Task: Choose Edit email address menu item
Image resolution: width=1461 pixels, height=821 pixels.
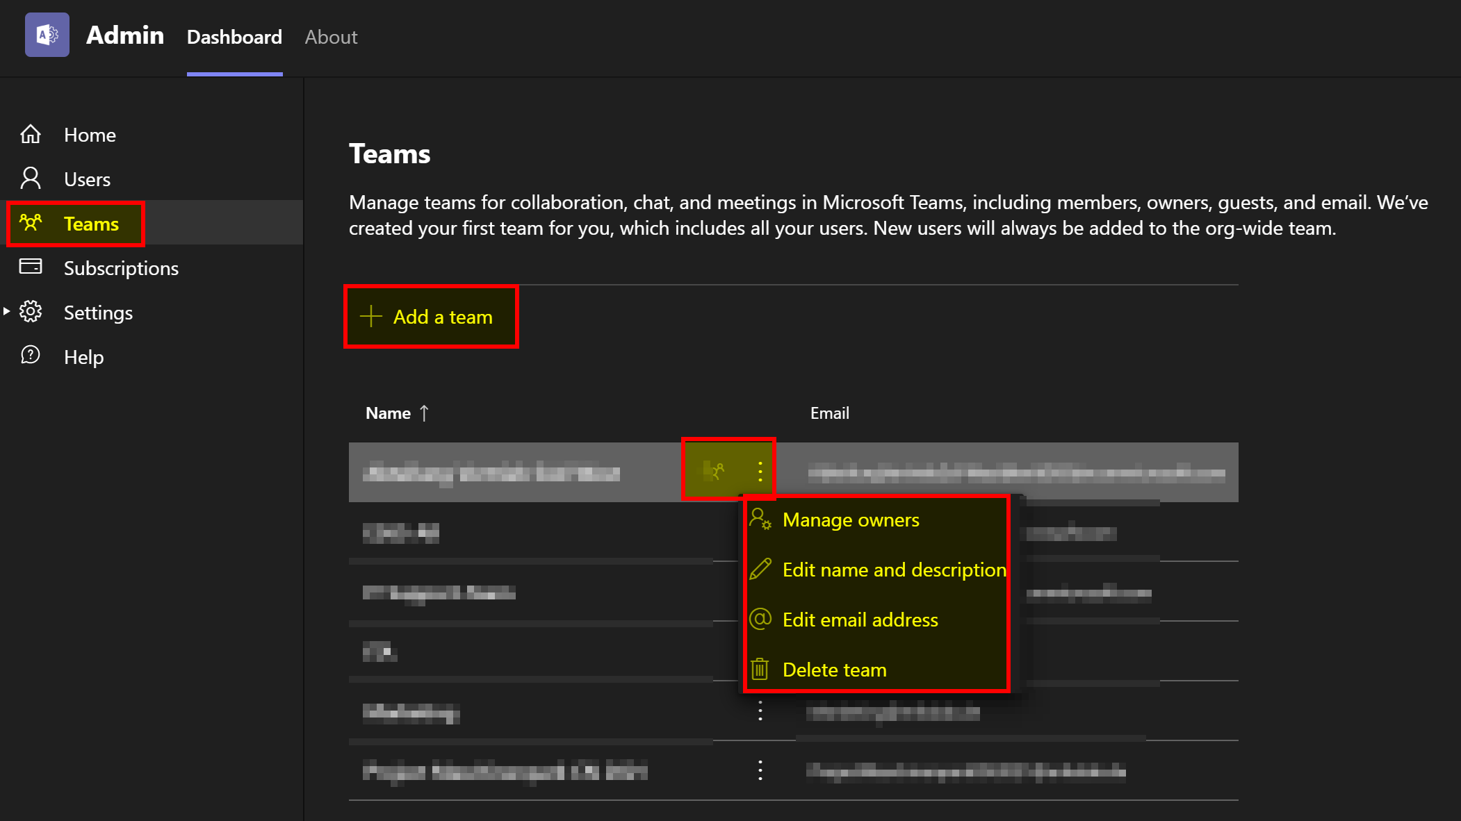Action: tap(860, 620)
